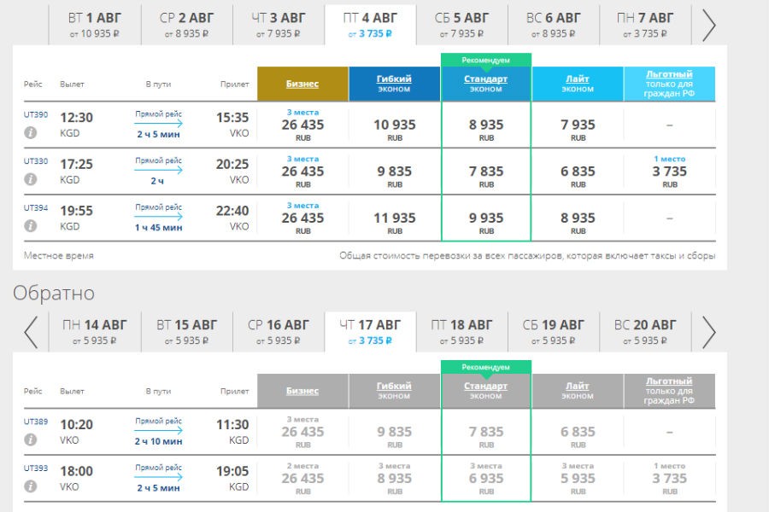Viewport: 769px width, 512px height.
Task: Show info for return flight UT389
Action: 31,439
